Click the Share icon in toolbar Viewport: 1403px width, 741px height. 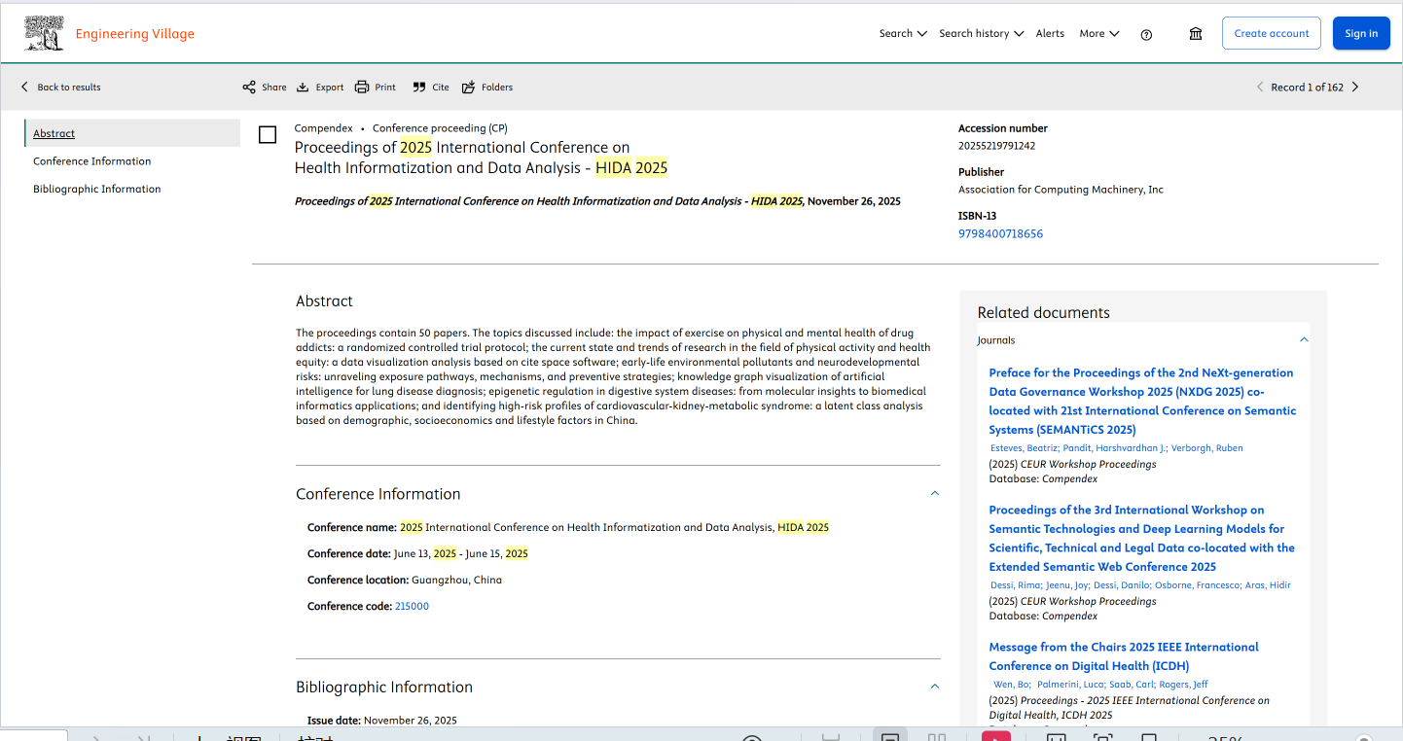249,88
